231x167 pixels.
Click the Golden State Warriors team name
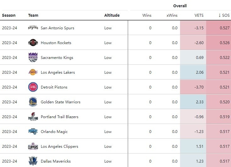click(x=60, y=102)
